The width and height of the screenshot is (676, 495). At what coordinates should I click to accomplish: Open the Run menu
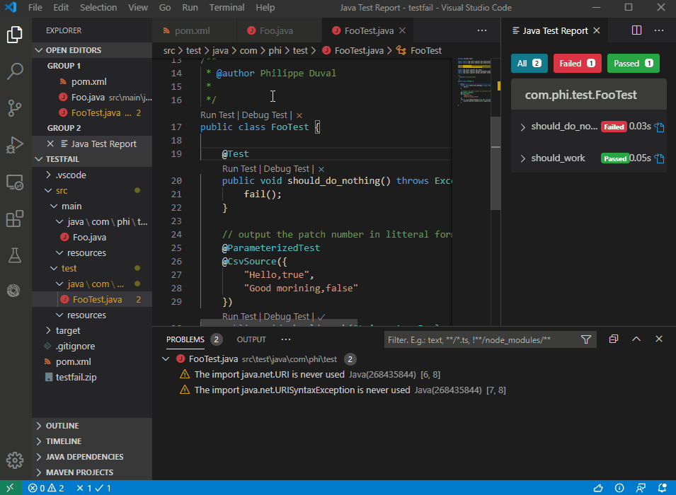point(190,7)
